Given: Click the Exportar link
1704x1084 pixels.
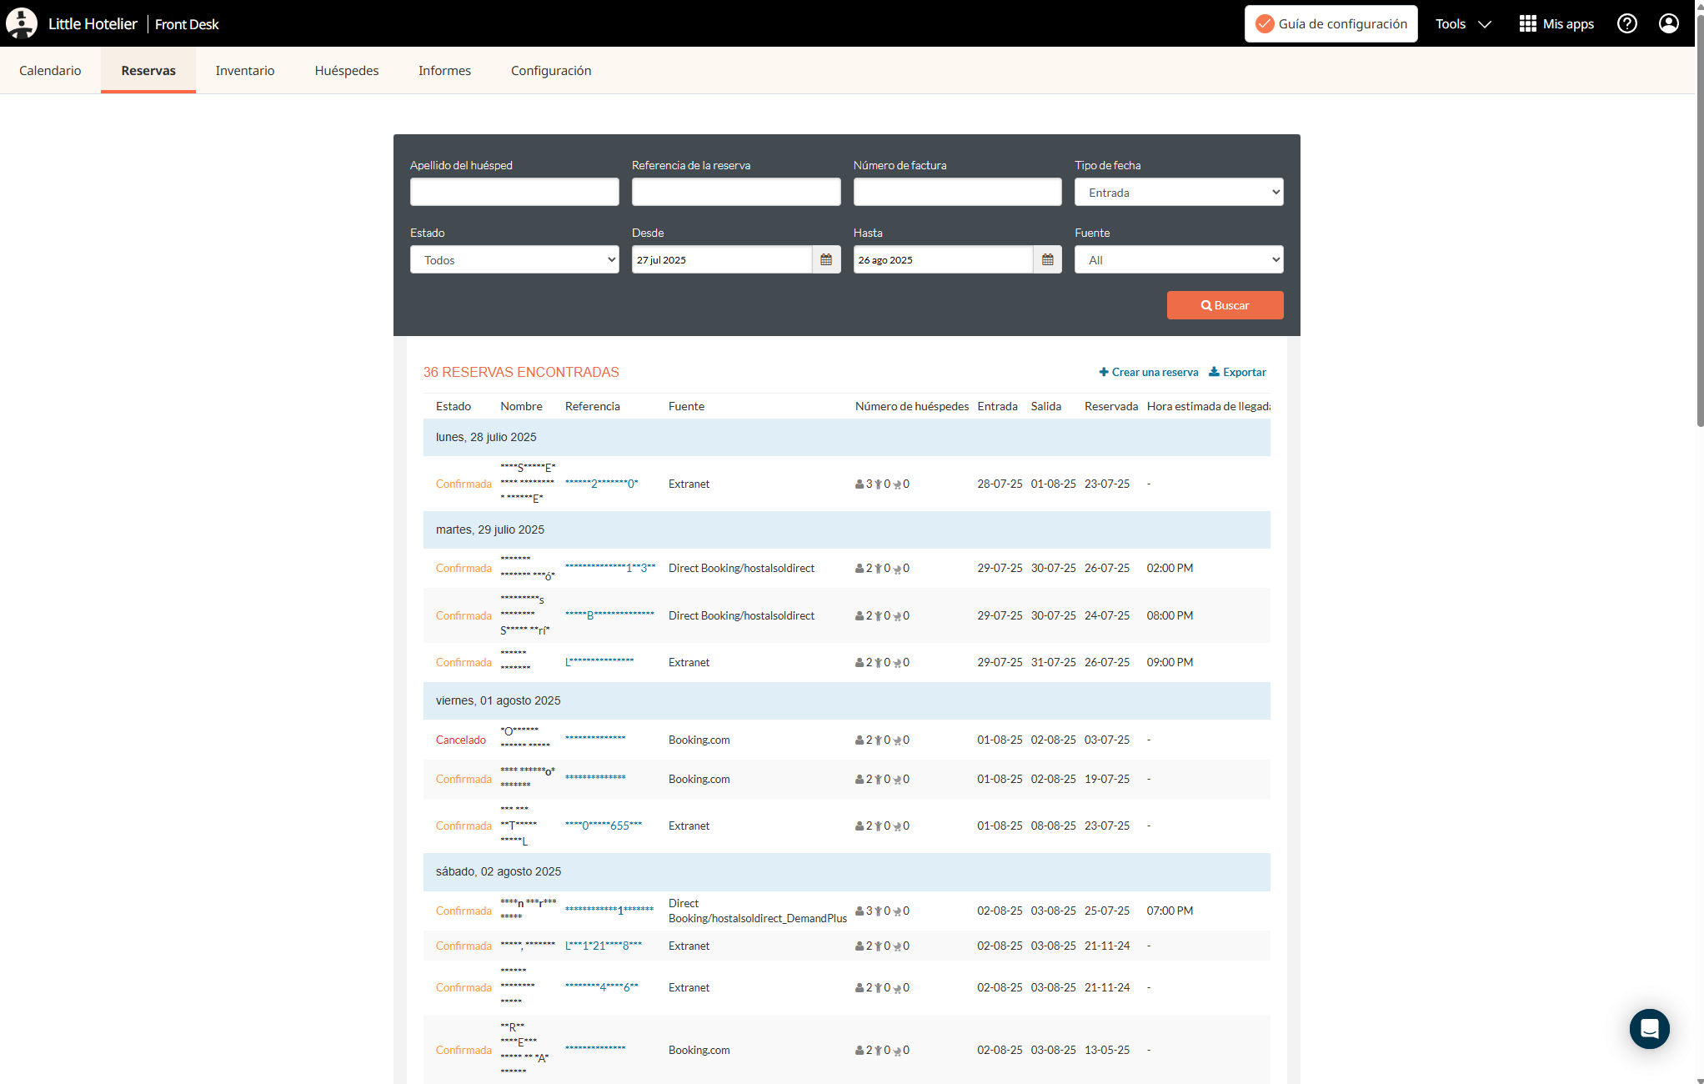Looking at the screenshot, I should [1237, 372].
